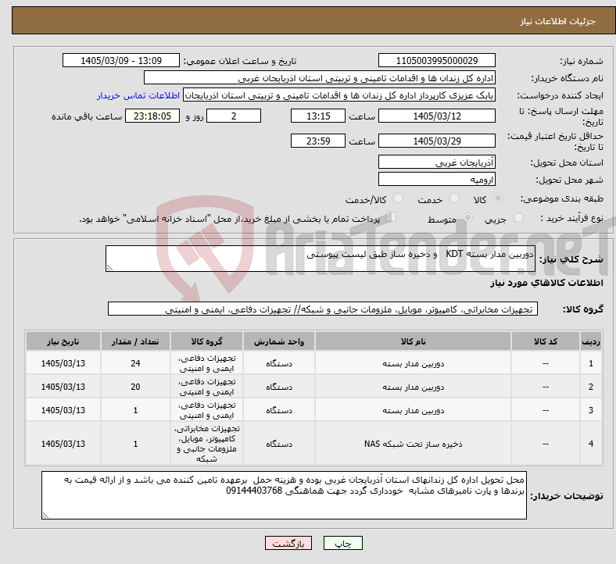
Task: Click the تعداد / مقدار column header
Action: coord(135,341)
